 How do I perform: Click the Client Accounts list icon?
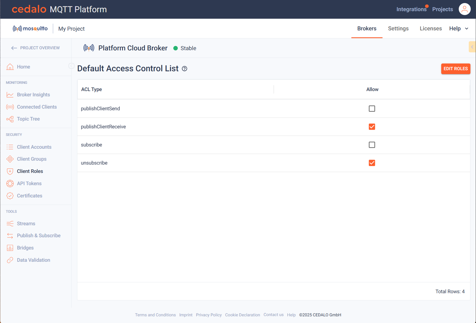(10, 147)
